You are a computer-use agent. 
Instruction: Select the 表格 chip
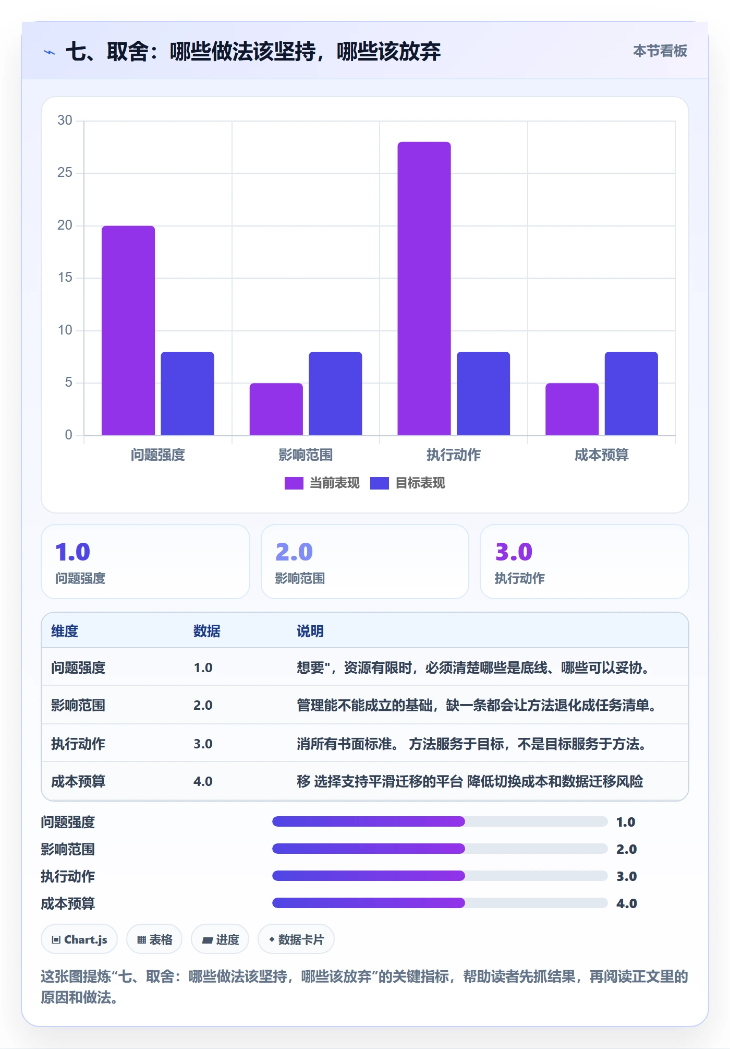[154, 939]
